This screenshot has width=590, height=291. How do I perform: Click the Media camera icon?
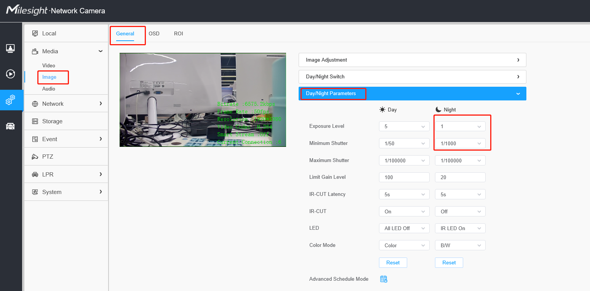click(x=35, y=51)
